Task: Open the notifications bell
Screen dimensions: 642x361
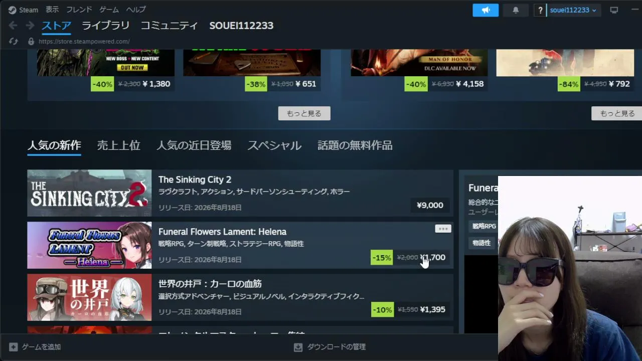Action: (x=516, y=10)
